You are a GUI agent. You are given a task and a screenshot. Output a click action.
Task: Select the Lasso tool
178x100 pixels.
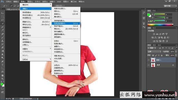3,20
